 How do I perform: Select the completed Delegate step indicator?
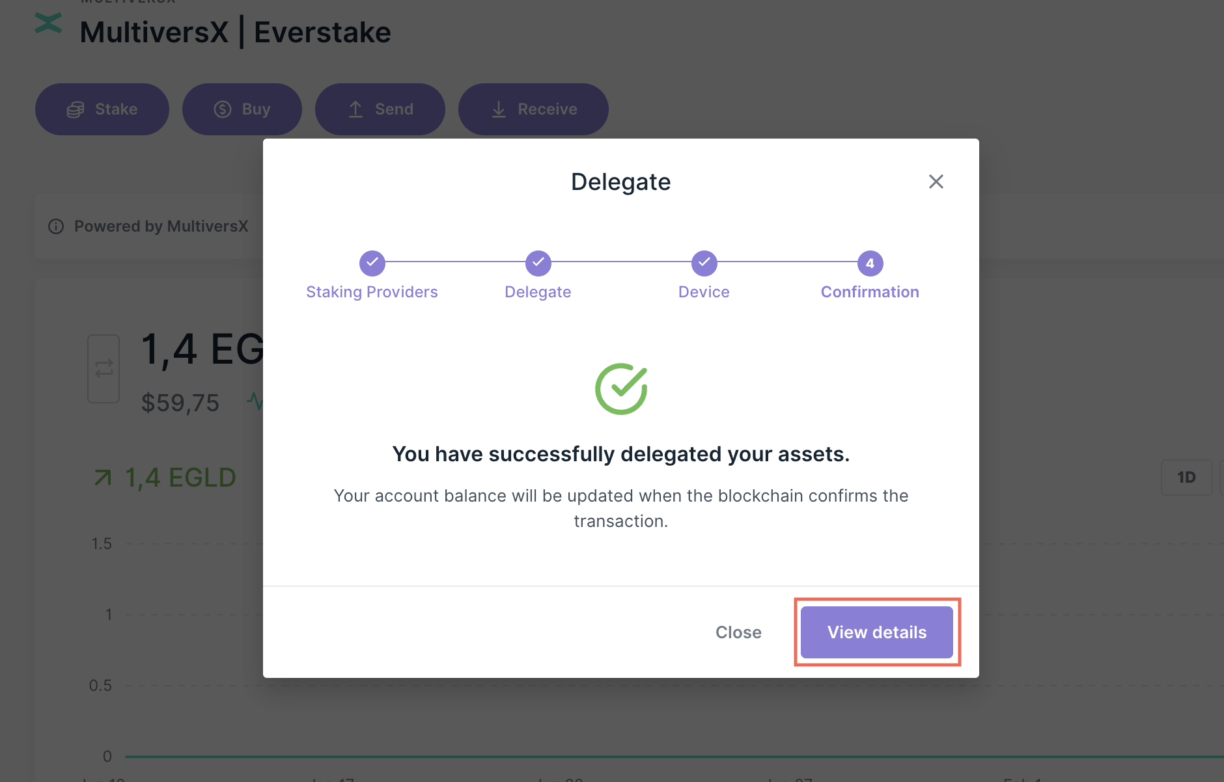point(538,263)
